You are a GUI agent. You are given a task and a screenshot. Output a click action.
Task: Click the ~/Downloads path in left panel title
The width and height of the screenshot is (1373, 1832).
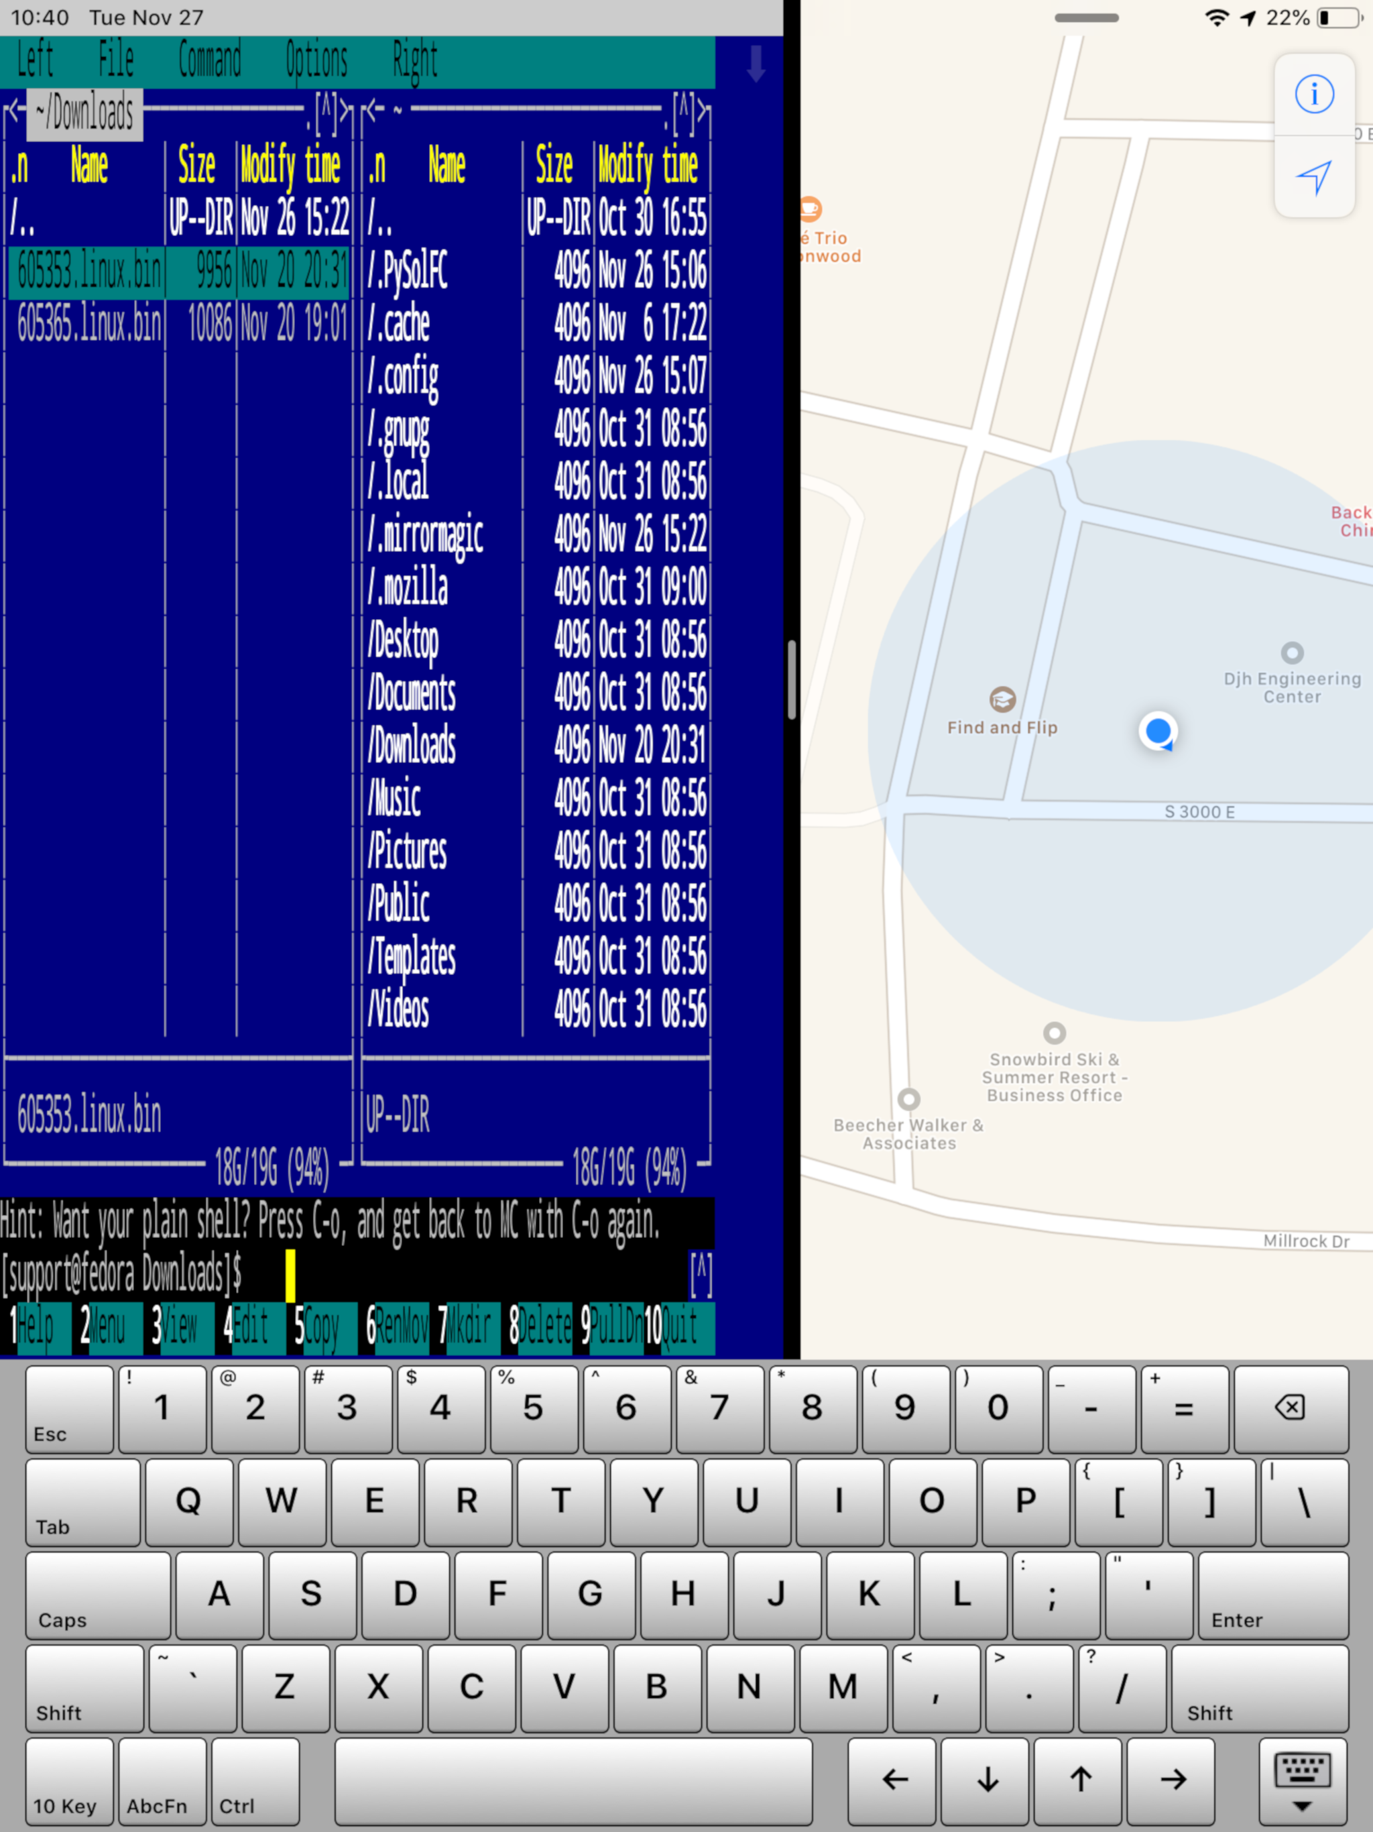84,113
